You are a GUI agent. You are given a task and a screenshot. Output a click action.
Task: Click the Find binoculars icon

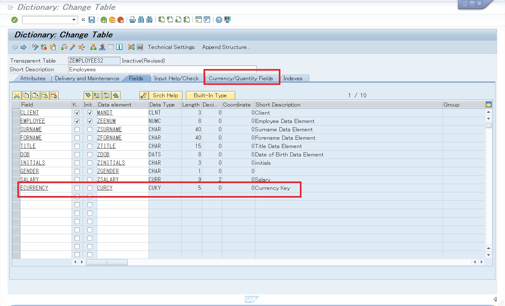(141, 20)
